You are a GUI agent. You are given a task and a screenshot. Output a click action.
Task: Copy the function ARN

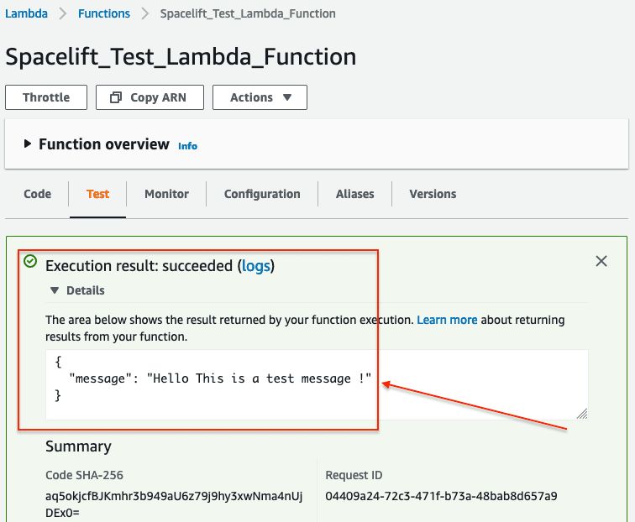[x=150, y=97]
